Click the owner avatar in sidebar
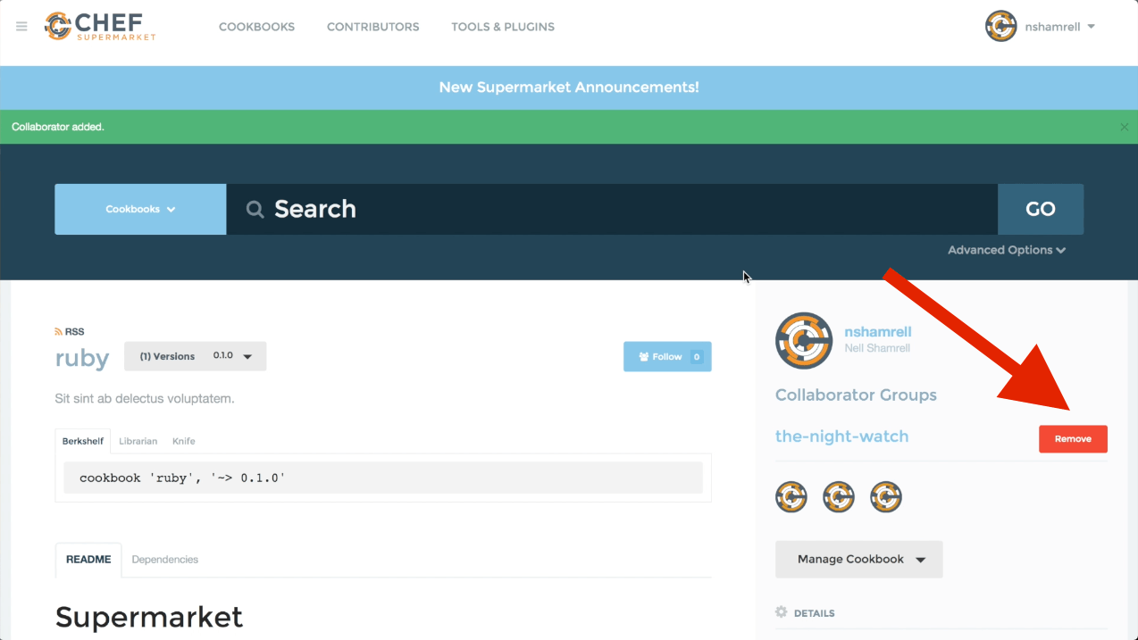1138x640 pixels. pos(804,340)
